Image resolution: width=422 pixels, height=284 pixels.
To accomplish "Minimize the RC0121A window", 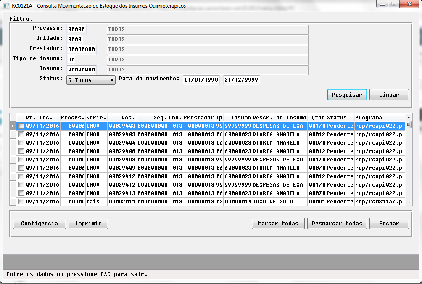I will [x=382, y=4].
